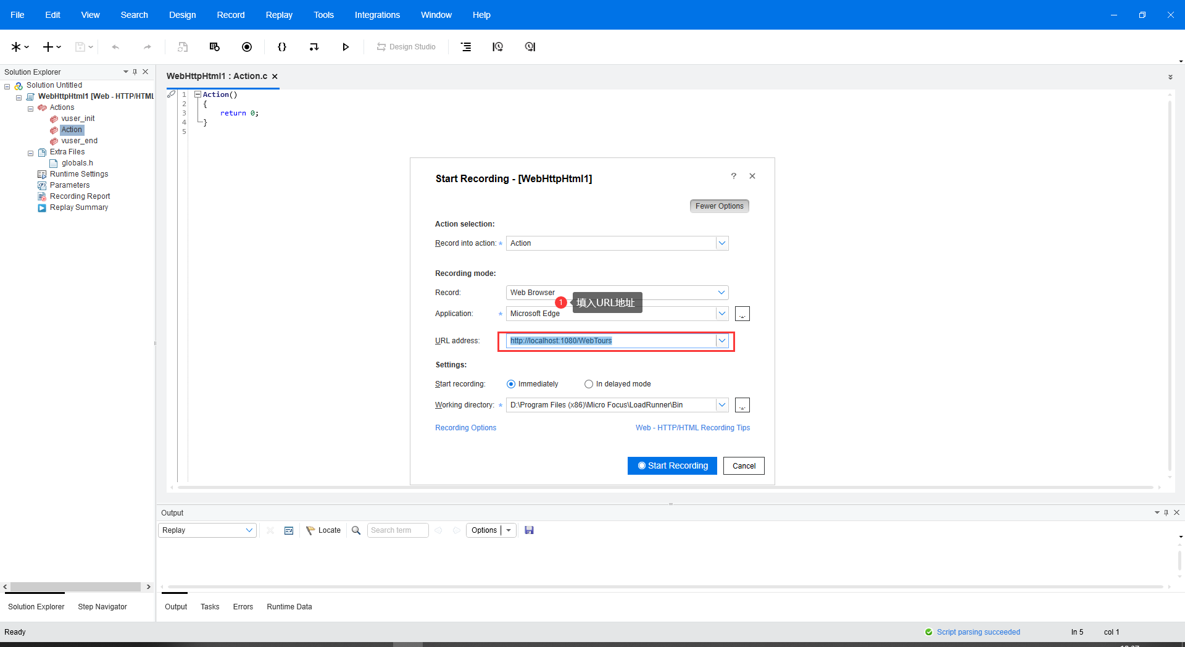Click the record circle toolbar icon

point(247,47)
